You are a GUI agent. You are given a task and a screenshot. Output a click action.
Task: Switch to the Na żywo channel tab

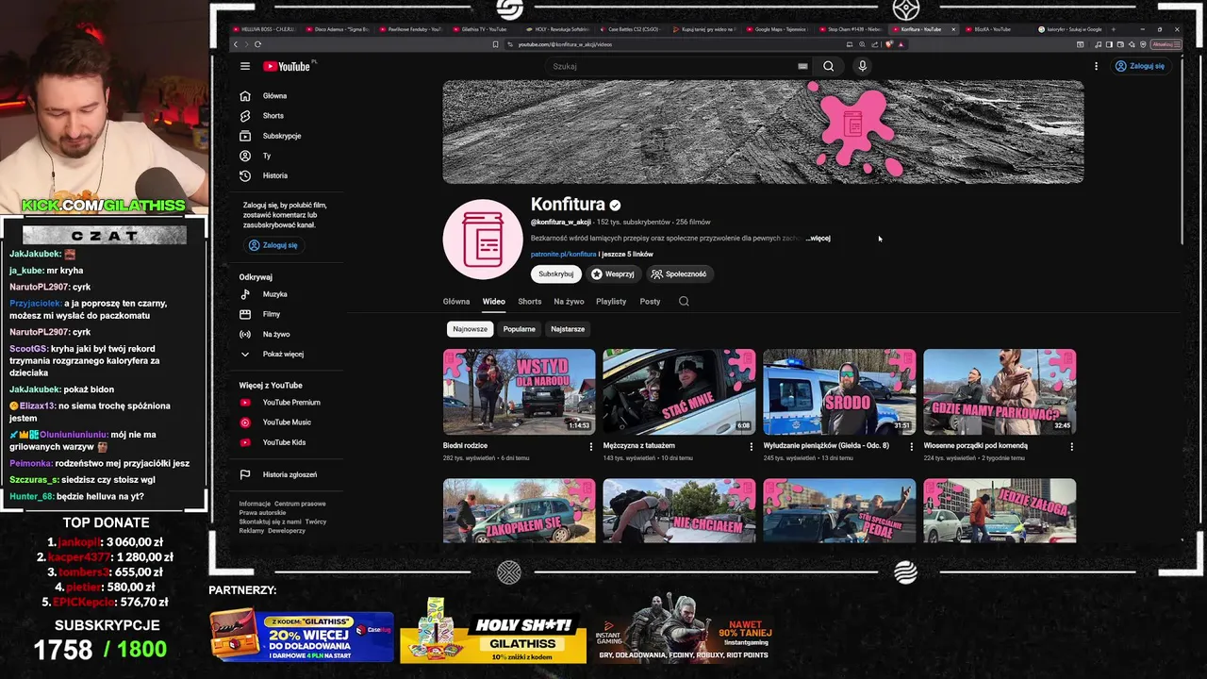pos(569,302)
